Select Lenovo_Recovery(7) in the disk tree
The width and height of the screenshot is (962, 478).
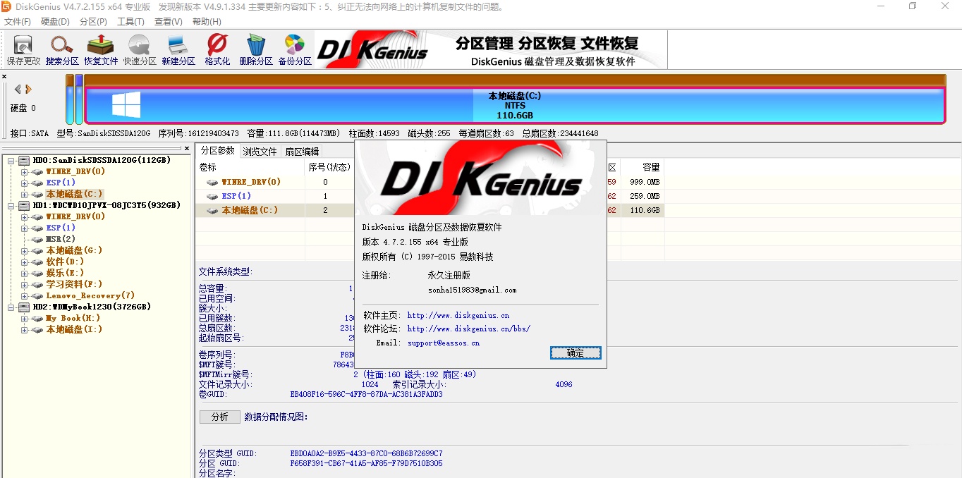coord(90,295)
